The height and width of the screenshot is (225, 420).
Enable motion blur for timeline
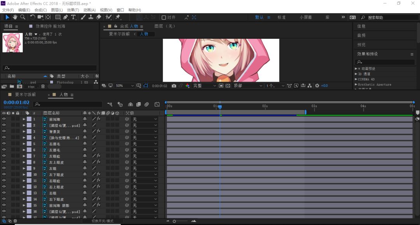147,105
